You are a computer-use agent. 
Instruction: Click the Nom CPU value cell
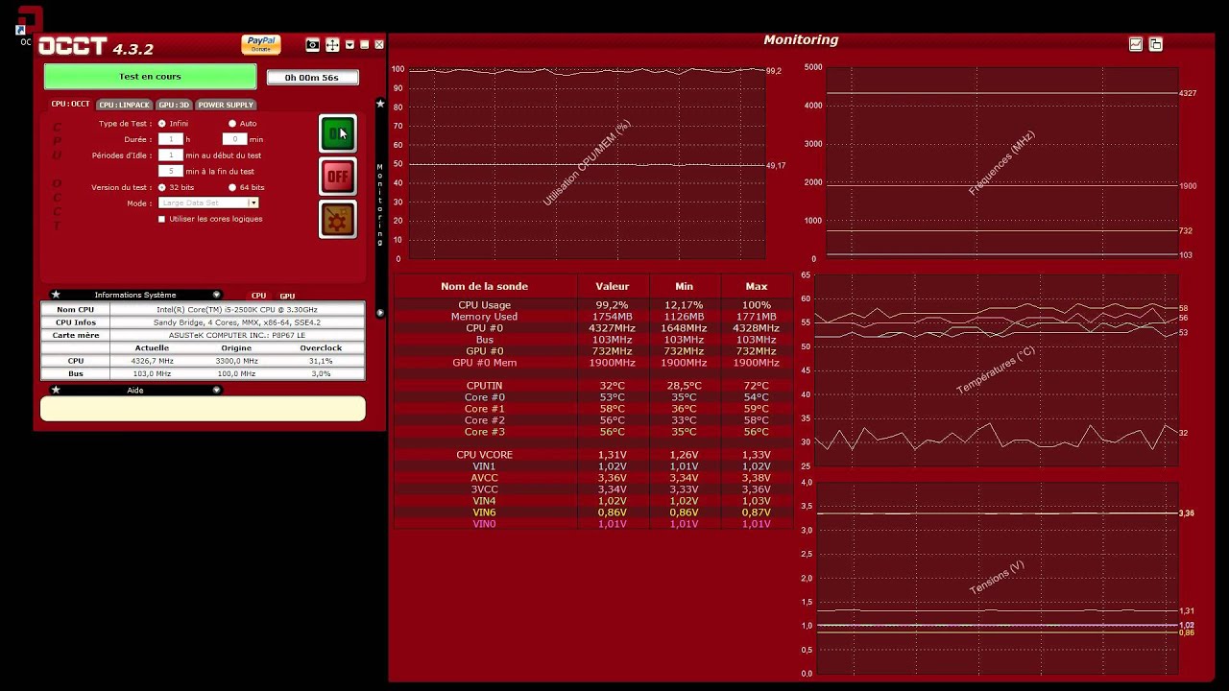(237, 310)
